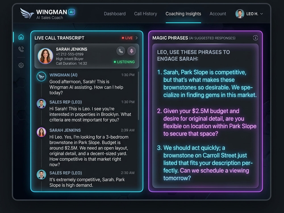This screenshot has width=284, height=213.
Task: Click the green LISTENING status
Action: 124,62
